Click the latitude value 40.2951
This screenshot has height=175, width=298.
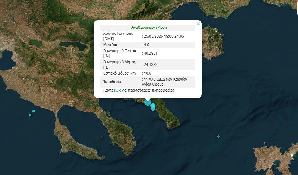pos(150,53)
